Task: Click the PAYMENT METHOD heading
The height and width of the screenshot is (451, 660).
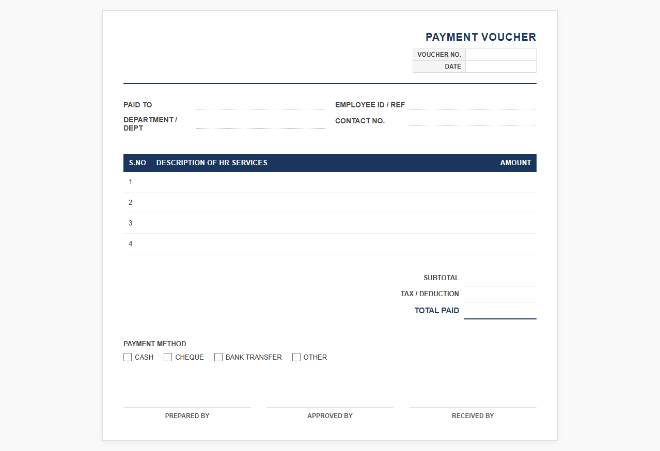Action: pos(155,344)
